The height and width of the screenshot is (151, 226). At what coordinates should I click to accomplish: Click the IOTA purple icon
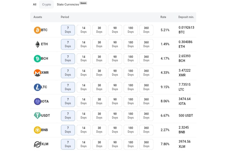click(x=37, y=102)
